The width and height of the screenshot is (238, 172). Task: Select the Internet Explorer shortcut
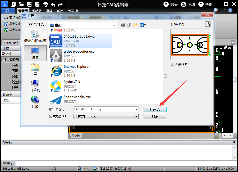pos(81,71)
